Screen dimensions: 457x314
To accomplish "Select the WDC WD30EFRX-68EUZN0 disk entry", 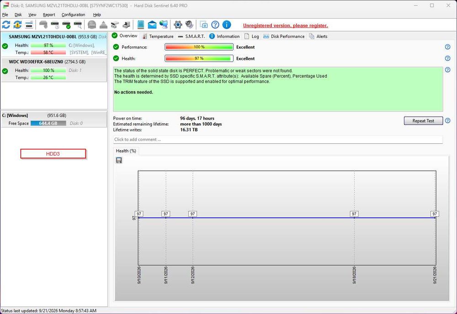I will pos(54,70).
